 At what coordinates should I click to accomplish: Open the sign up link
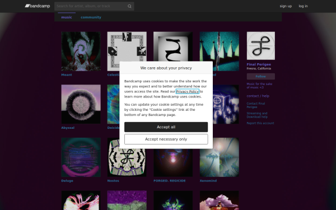[286, 6]
